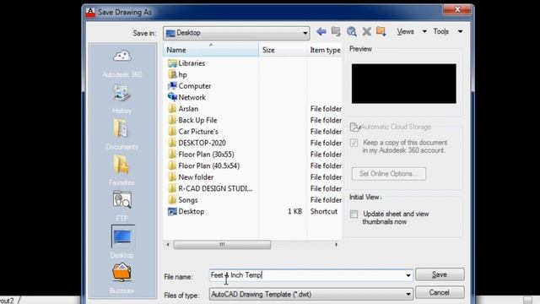540x304 pixels.
Task: Open the Tools menu
Action: point(441,31)
